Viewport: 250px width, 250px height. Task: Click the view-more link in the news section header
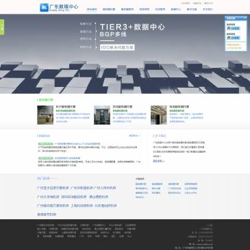coord(134,136)
